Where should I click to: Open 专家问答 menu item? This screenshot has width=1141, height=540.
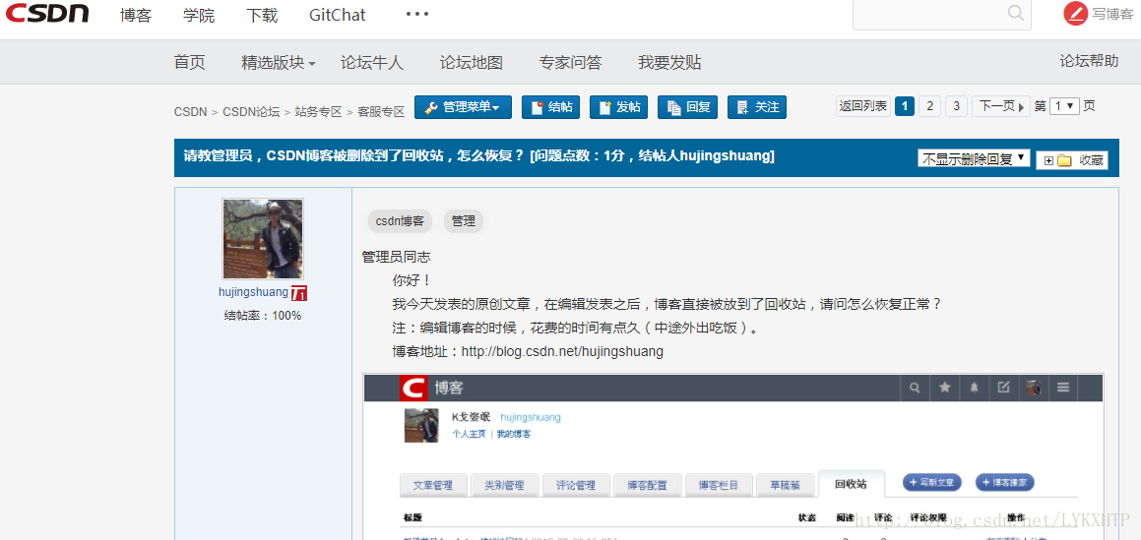coord(571,63)
